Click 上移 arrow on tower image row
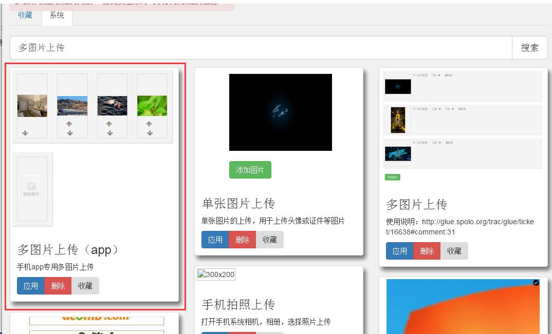This screenshot has width=552, height=334. [440, 109]
